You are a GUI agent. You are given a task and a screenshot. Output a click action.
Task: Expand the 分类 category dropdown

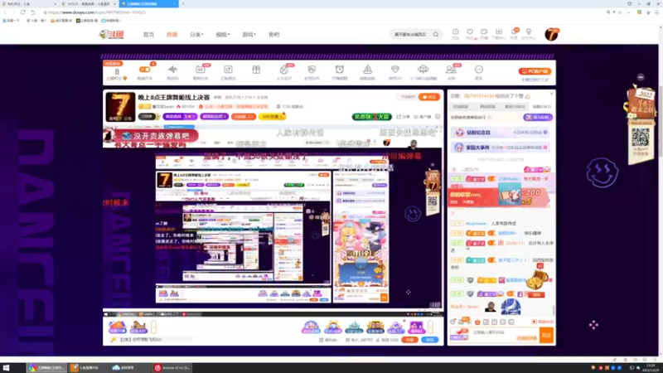pyautogui.click(x=196, y=35)
